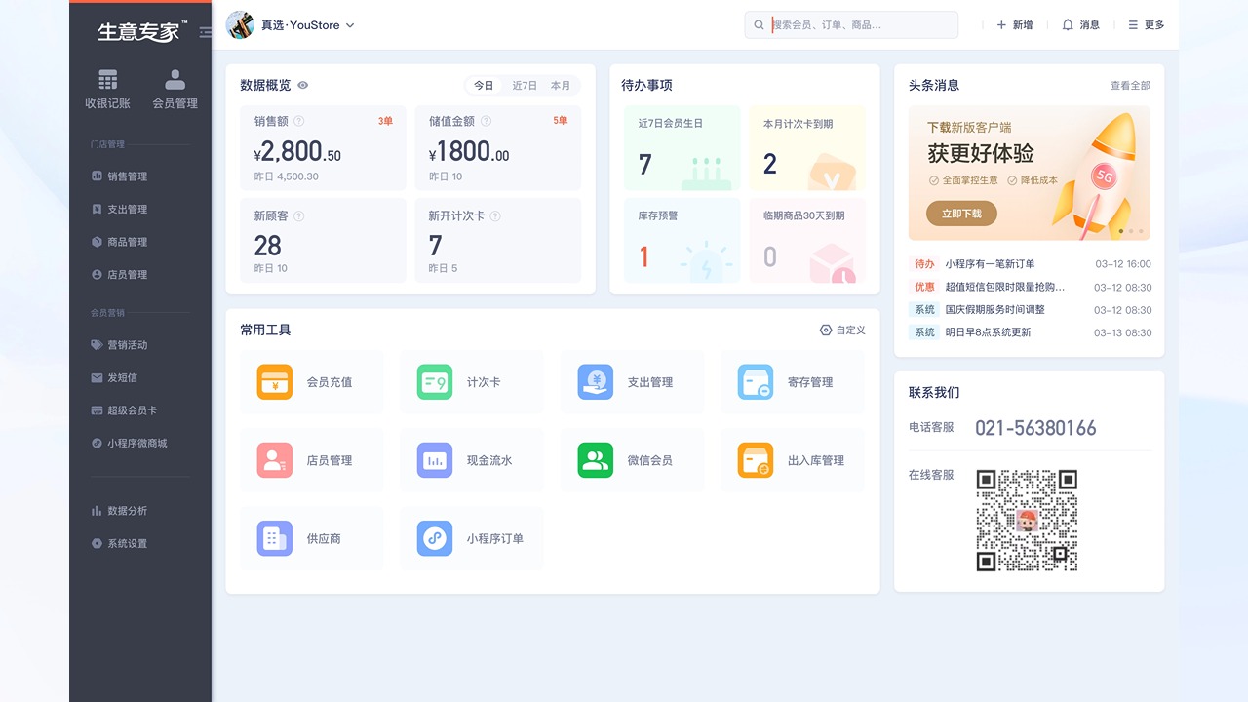Click the store avatar image

(x=240, y=25)
